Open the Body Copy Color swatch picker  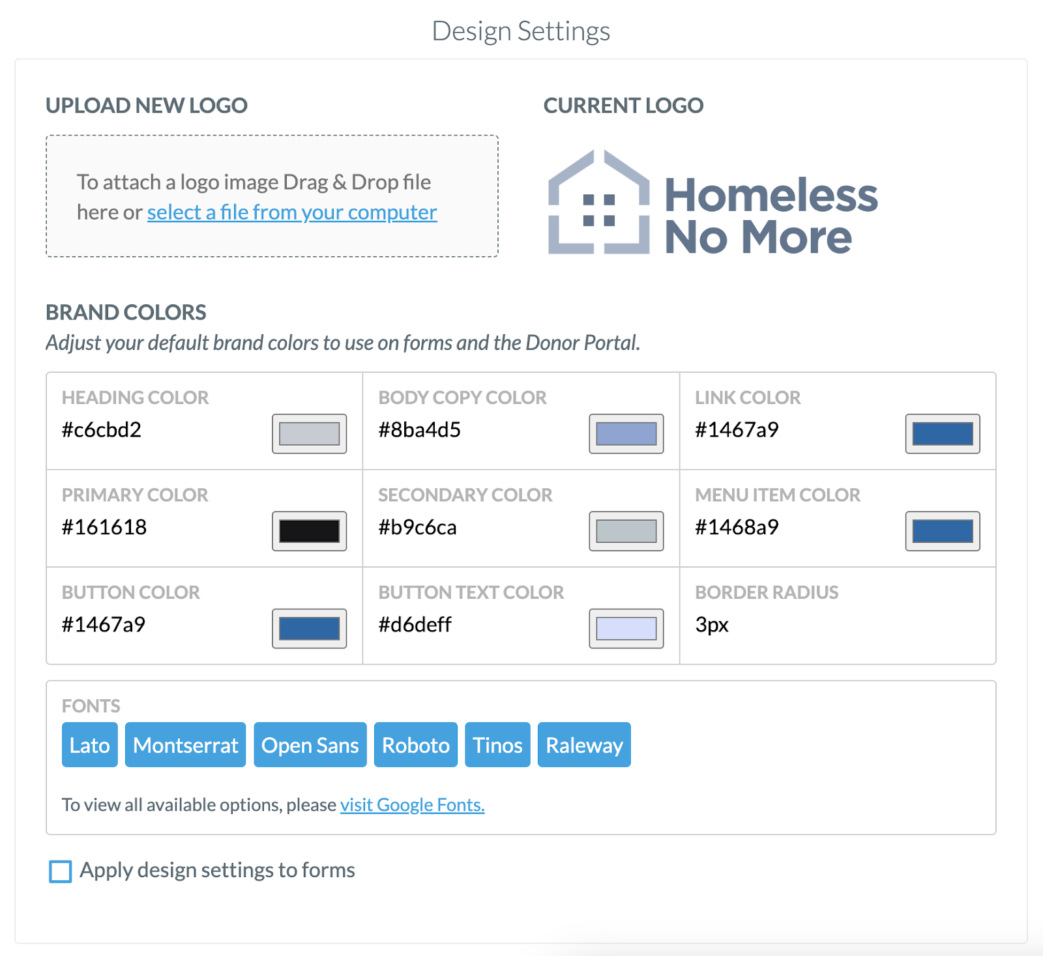(x=626, y=433)
